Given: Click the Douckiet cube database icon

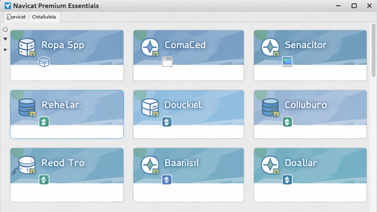Looking at the screenshot, I should (150, 107).
